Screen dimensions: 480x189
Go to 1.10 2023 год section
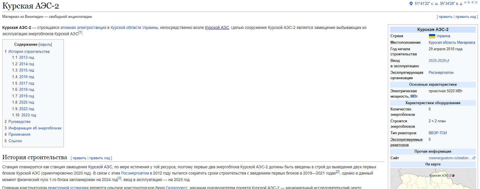point(29,115)
